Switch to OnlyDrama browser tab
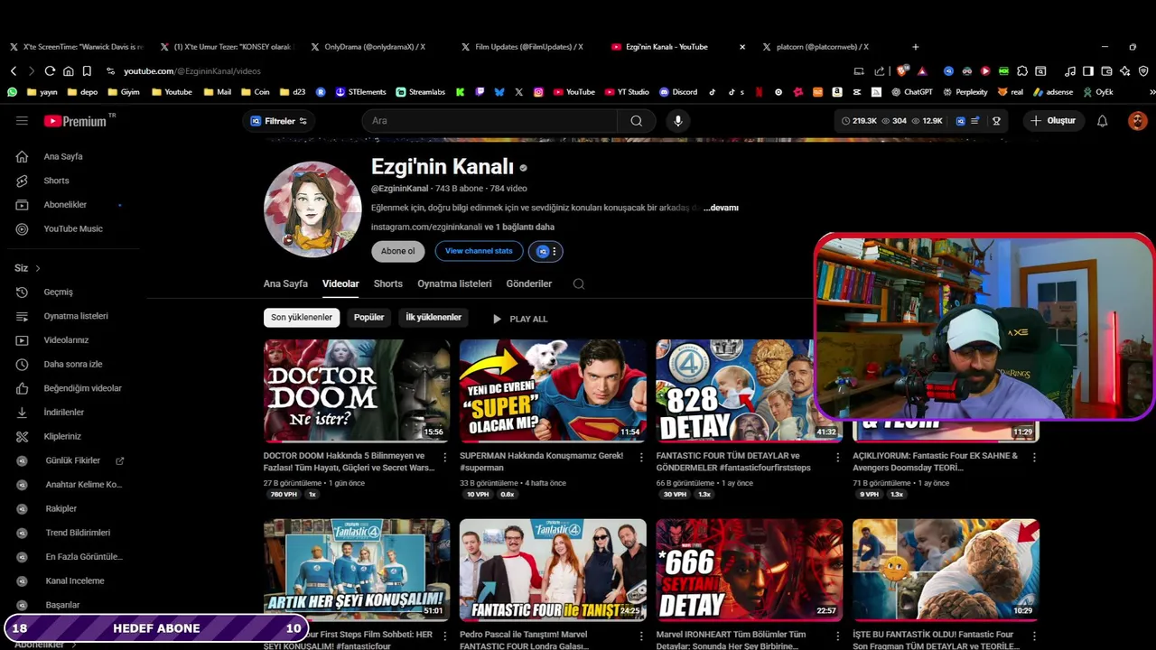 click(x=375, y=47)
